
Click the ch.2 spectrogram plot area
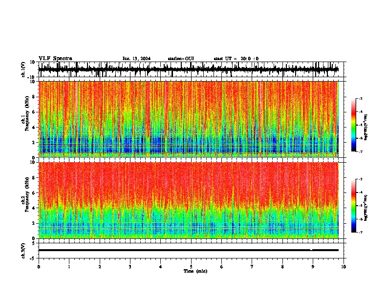pyautogui.click(x=188, y=200)
